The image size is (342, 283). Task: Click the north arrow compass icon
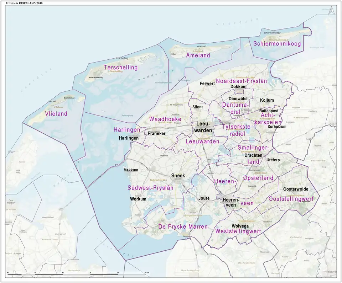tap(332, 11)
